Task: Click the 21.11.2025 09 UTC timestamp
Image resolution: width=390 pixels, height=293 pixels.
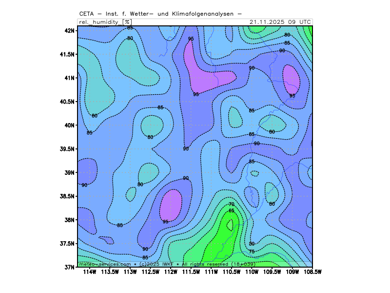Action: coord(280,22)
